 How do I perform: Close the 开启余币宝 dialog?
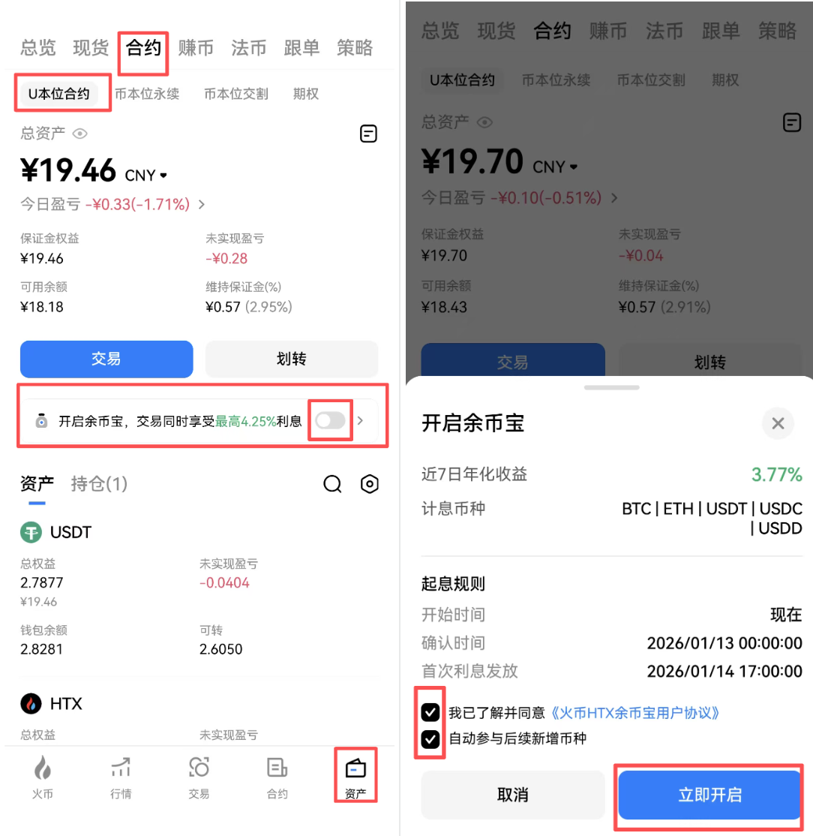pos(778,423)
